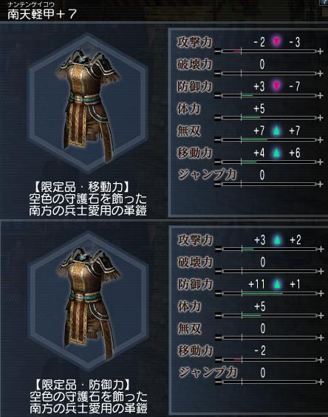Click pink down arrow beside top 攻撃力

[x=276, y=41]
